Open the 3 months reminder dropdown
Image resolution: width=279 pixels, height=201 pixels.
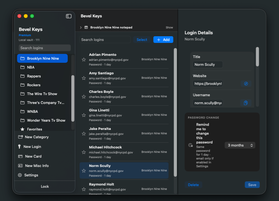tap(240, 145)
